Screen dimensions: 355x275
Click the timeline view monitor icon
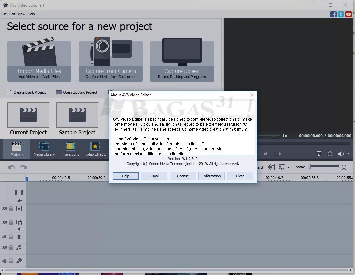pyautogui.click(x=282, y=167)
